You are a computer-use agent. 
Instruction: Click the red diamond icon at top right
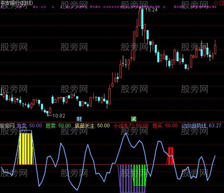coord(216,3)
